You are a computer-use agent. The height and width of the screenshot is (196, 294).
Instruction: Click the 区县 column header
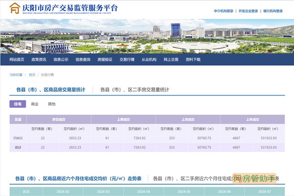tap(18, 120)
